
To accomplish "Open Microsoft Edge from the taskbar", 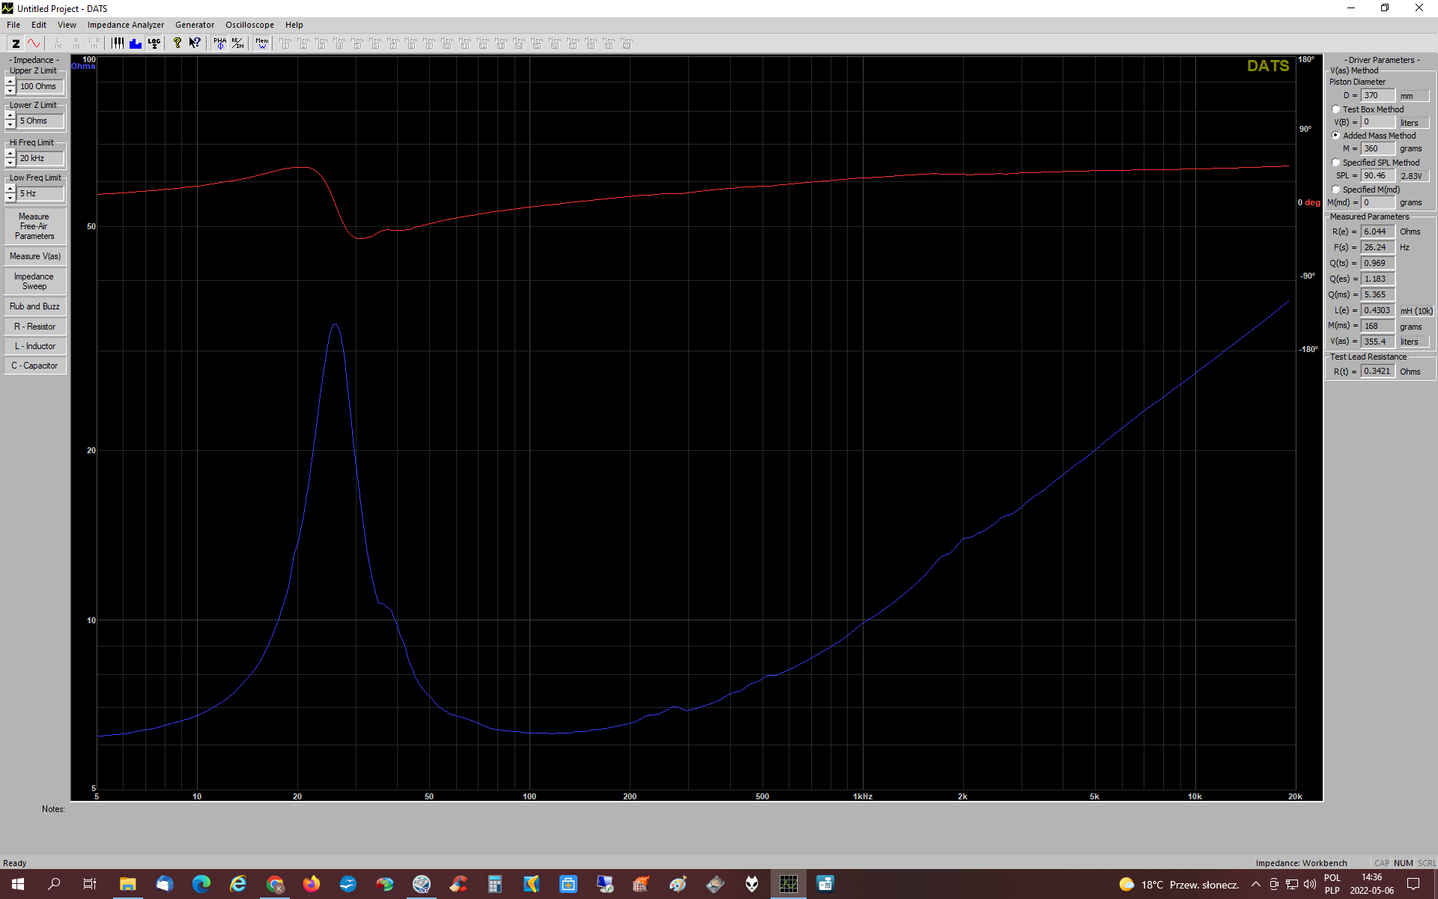I will point(201,884).
